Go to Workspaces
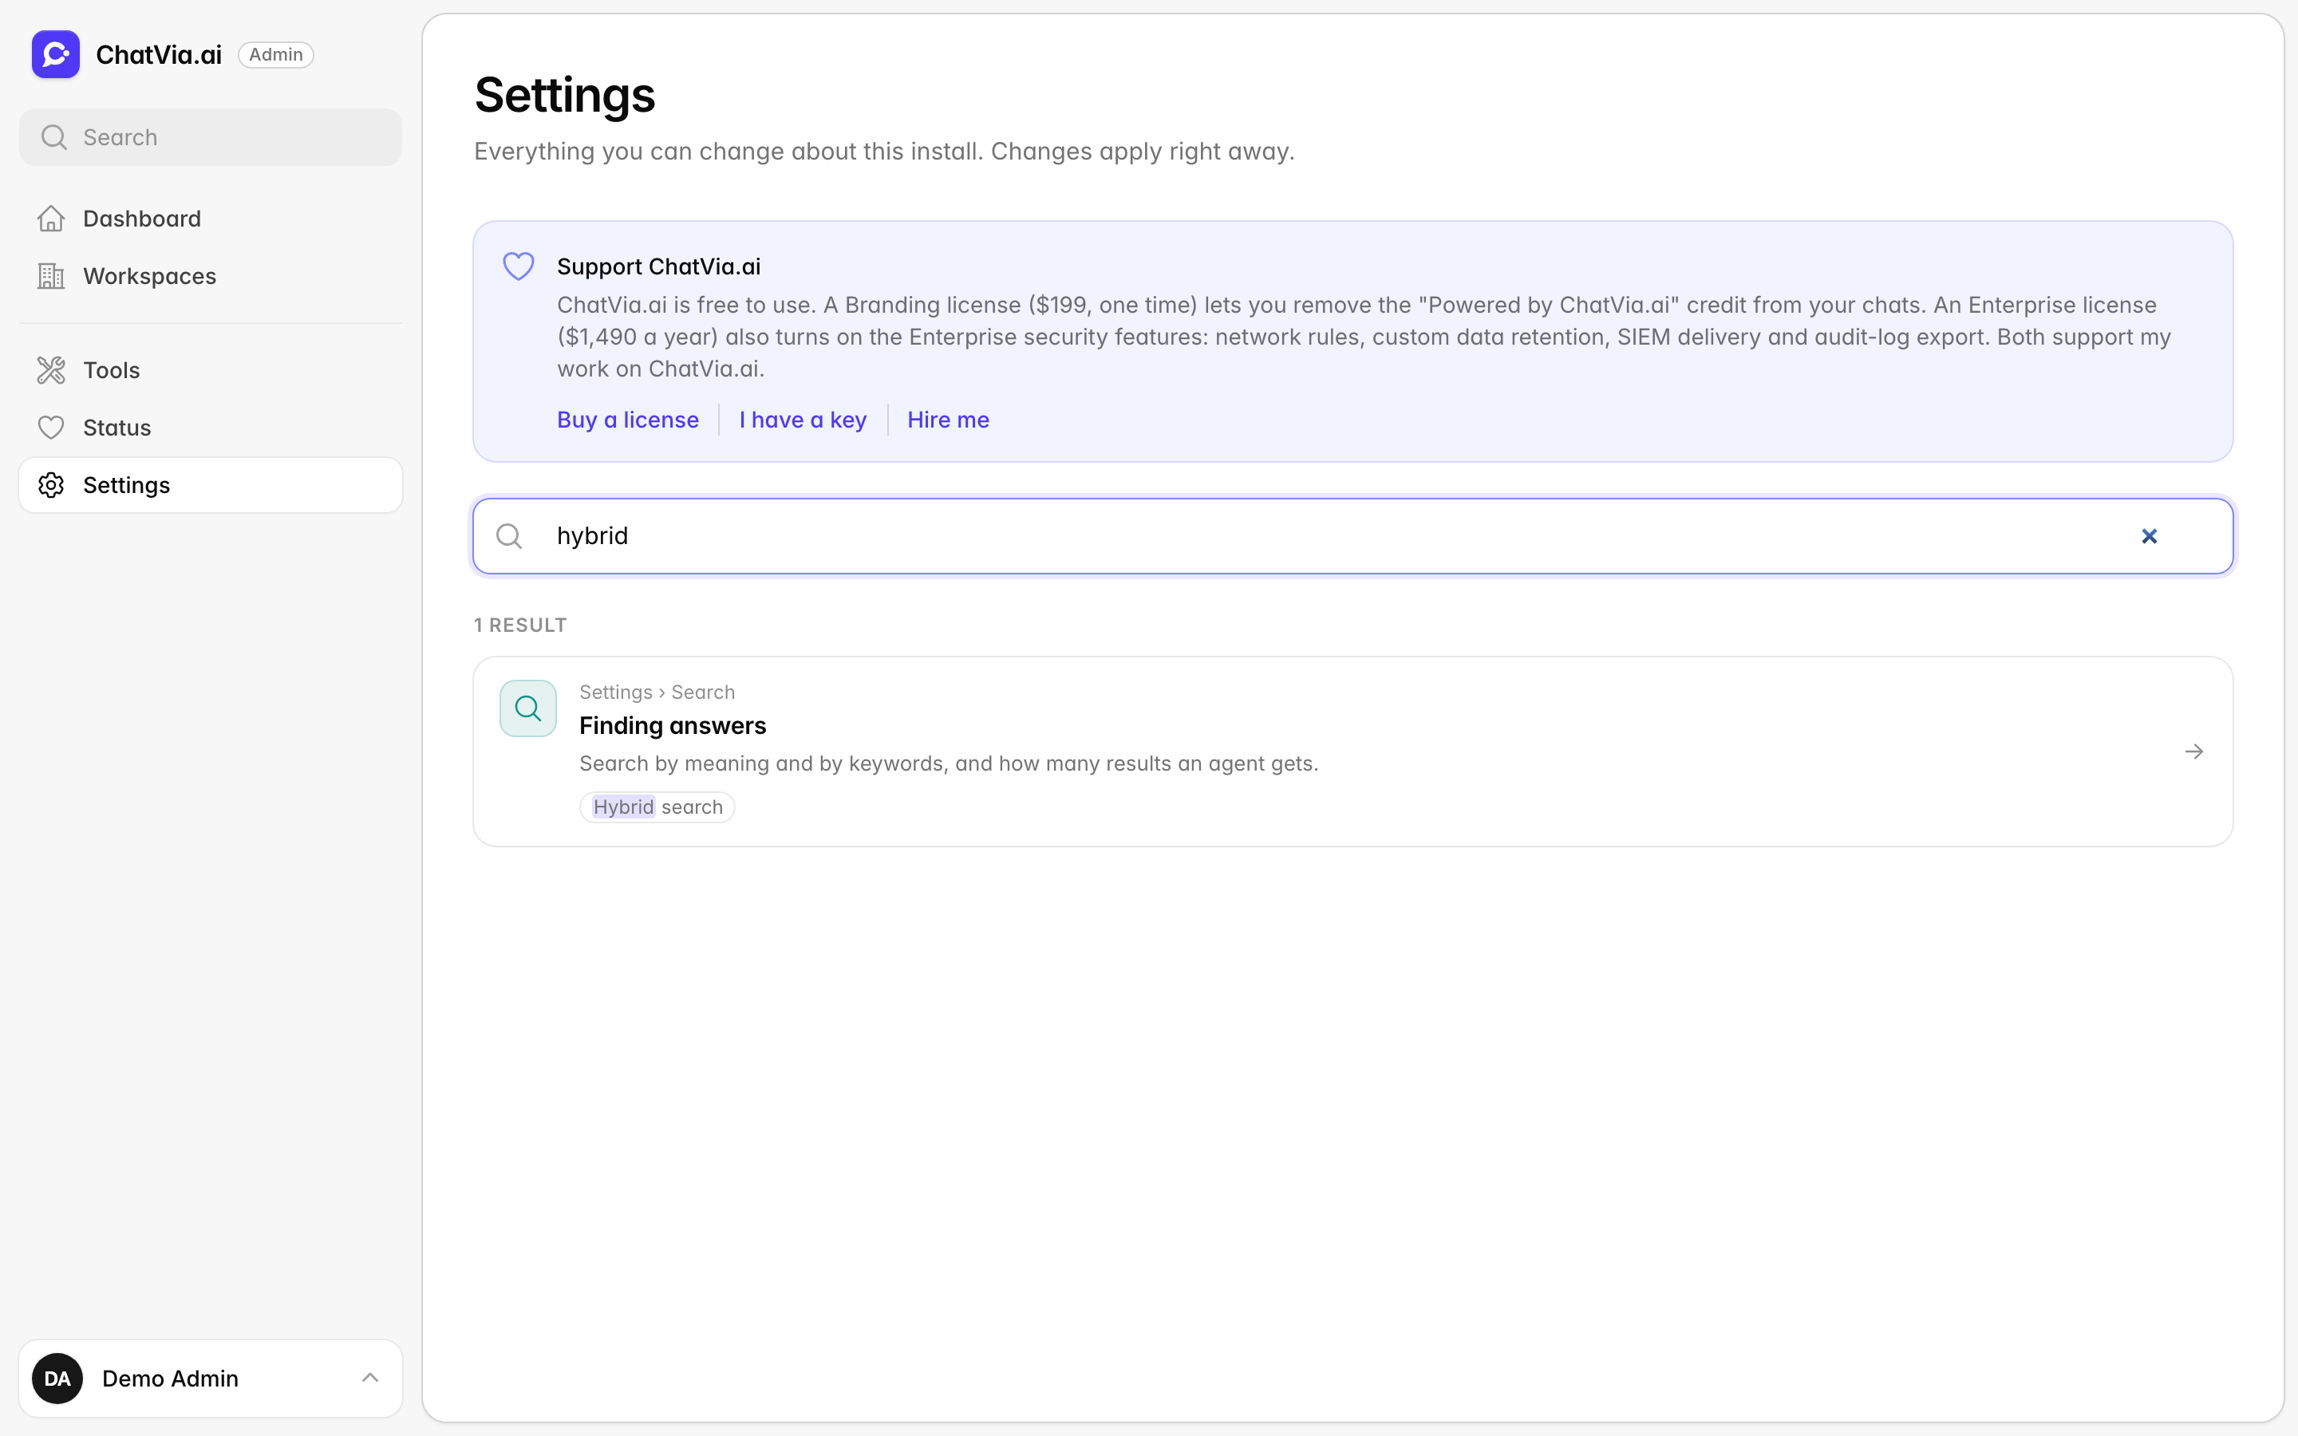The width and height of the screenshot is (2298, 1436). [211, 276]
